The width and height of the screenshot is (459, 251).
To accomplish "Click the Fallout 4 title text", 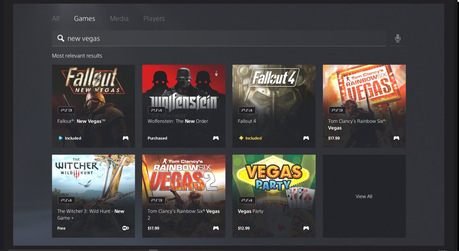I will coord(247,121).
